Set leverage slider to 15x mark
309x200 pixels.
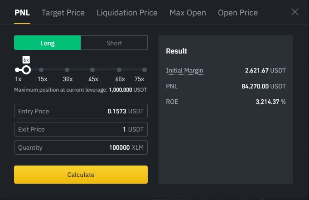coord(41,70)
